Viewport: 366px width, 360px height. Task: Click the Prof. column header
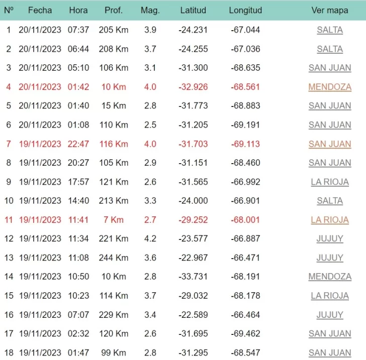[113, 11]
